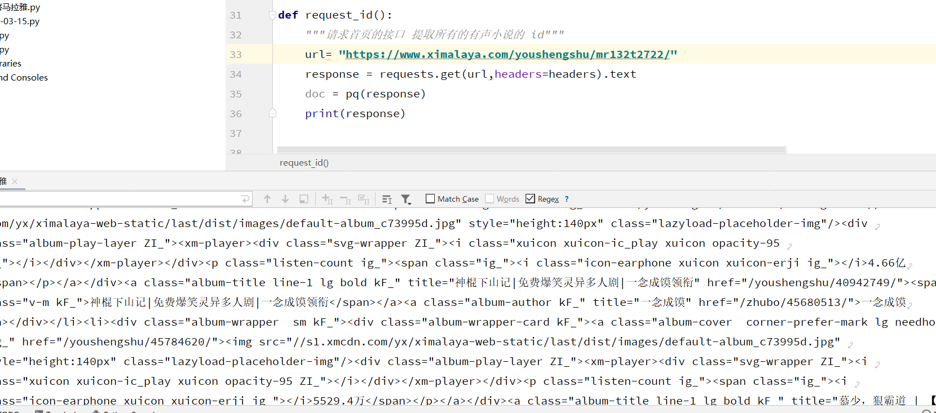Jump to next search occurrence arrow

coord(285,199)
